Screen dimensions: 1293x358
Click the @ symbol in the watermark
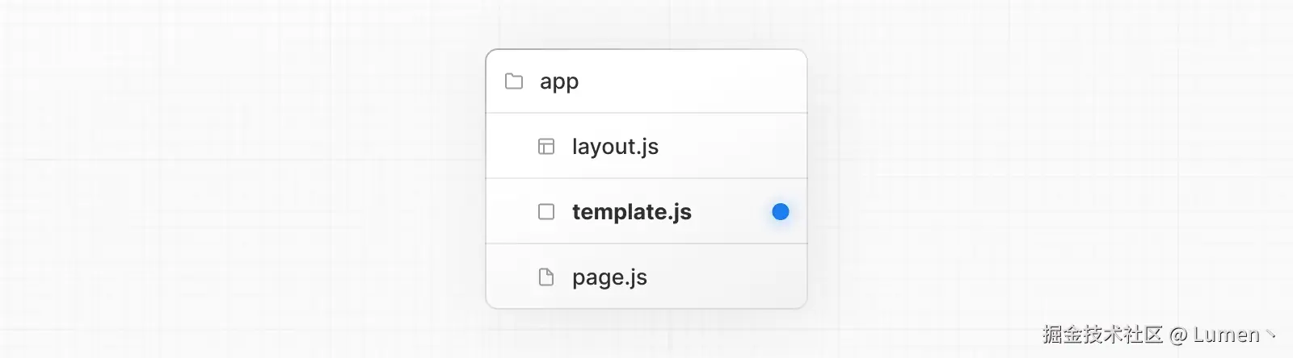(x=1178, y=335)
